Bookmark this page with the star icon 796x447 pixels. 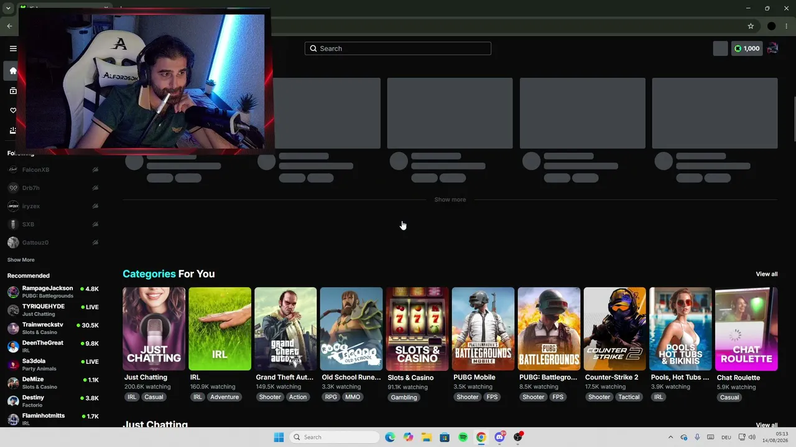[751, 26]
